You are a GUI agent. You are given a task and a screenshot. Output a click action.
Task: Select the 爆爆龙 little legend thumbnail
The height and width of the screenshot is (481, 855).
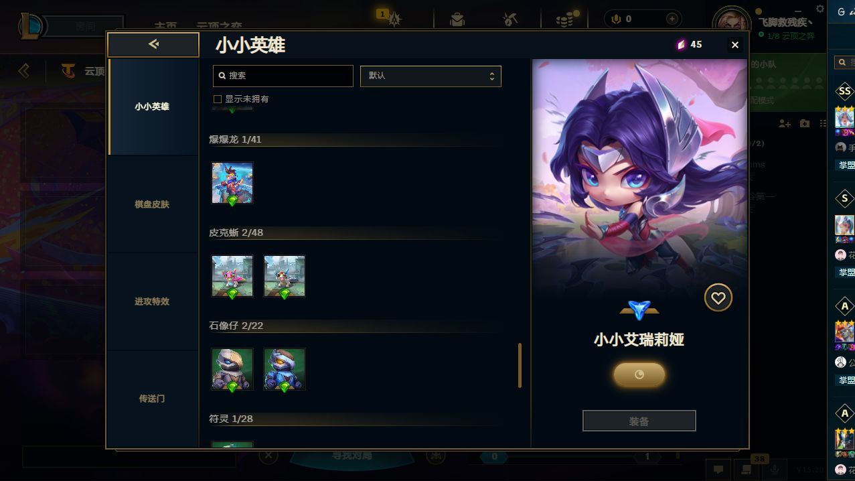pos(232,183)
